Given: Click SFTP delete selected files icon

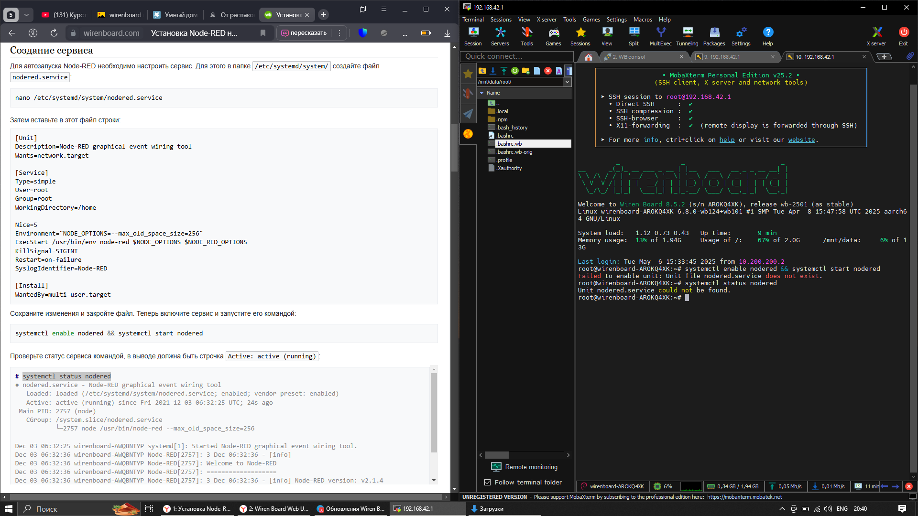Looking at the screenshot, I should (x=548, y=71).
